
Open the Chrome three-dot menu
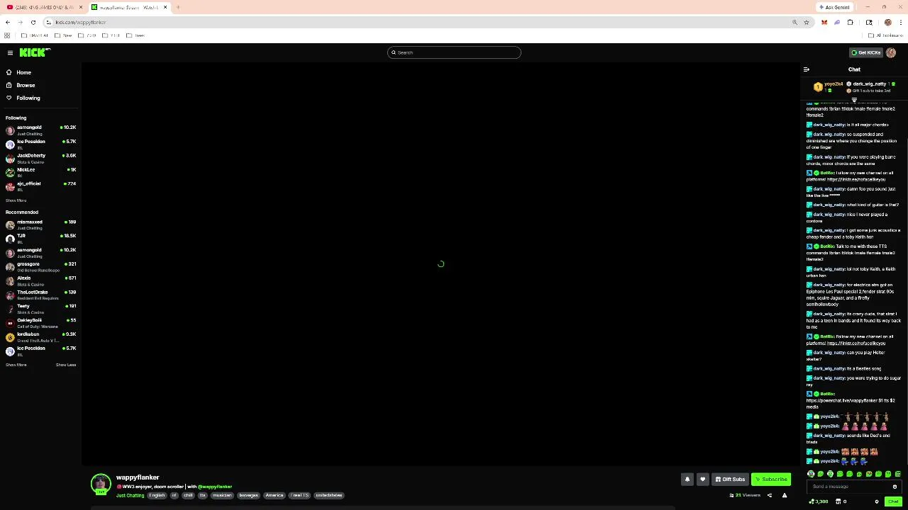click(x=901, y=22)
